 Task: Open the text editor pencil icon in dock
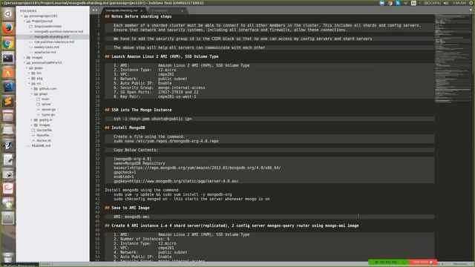click(x=8, y=160)
